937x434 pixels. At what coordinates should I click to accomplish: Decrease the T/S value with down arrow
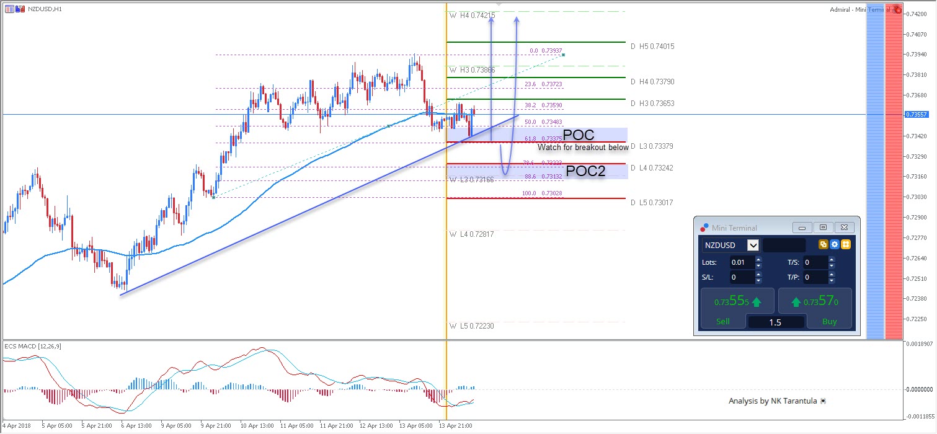[832, 265]
